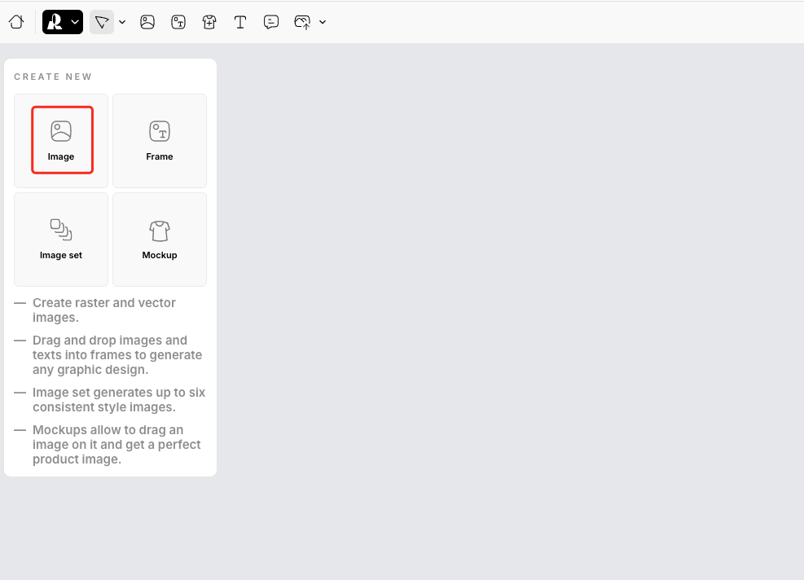804x580 pixels.
Task: Click the "Image set generates up to six" text
Action: [118, 399]
